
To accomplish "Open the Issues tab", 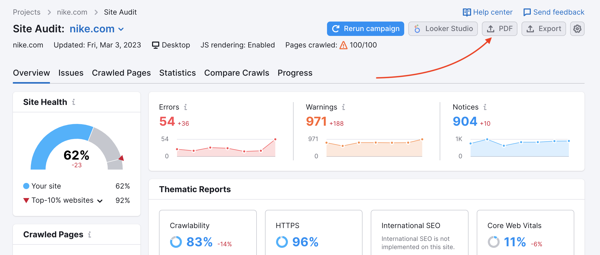I will pyautogui.click(x=71, y=73).
